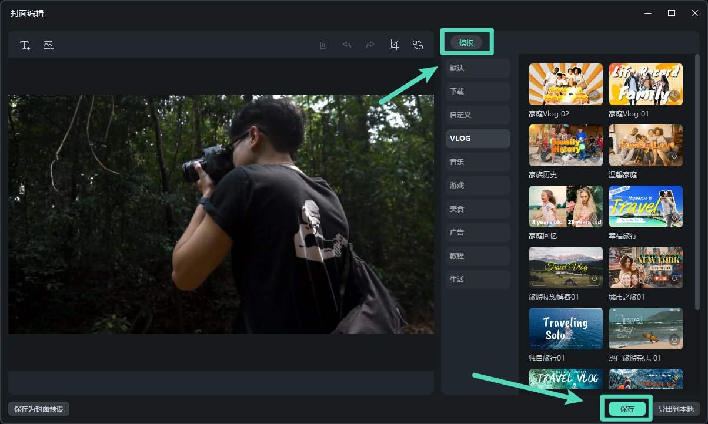Click the 保存 button
This screenshot has height=424, width=708.
[627, 409]
